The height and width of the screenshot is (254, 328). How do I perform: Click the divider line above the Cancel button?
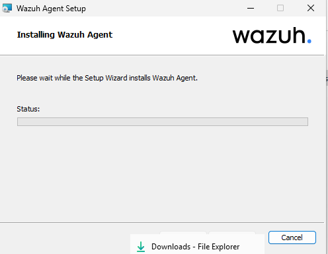coord(162,222)
